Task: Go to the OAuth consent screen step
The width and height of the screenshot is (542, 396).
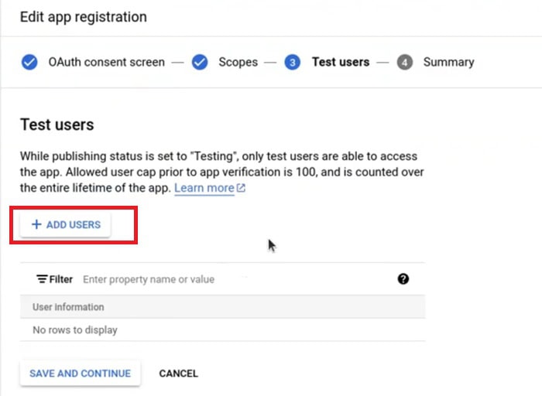Action: click(107, 62)
